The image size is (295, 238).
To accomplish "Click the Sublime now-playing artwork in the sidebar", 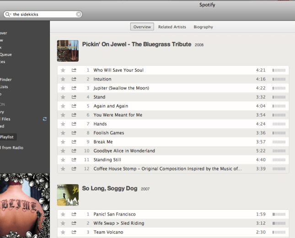I will coord(25,206).
